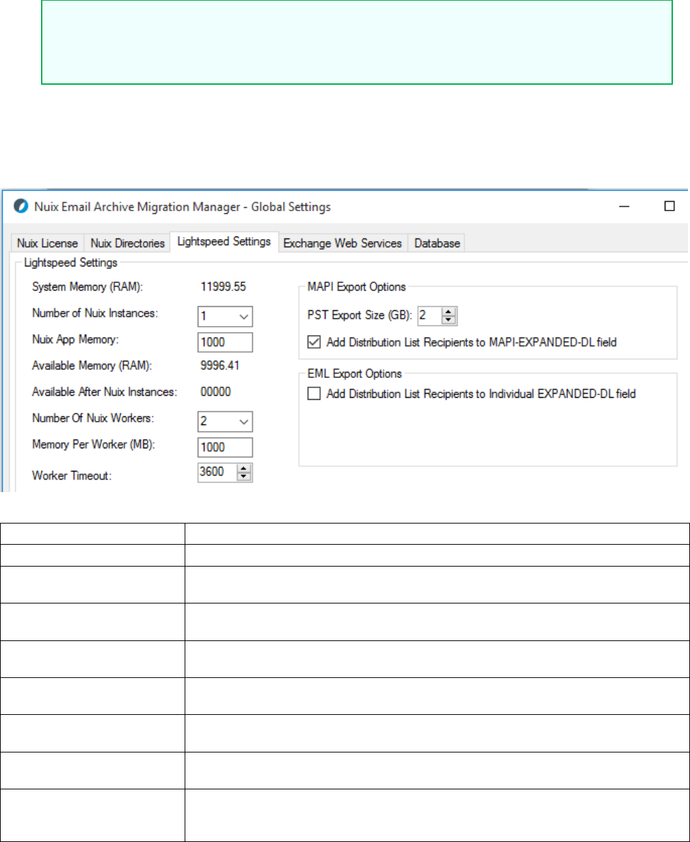Click the MAPI Export Options group label
690x842 pixels.
point(356,287)
